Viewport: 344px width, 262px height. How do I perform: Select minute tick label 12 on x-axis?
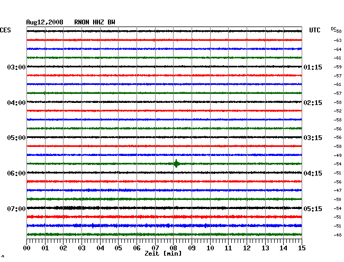247,248
